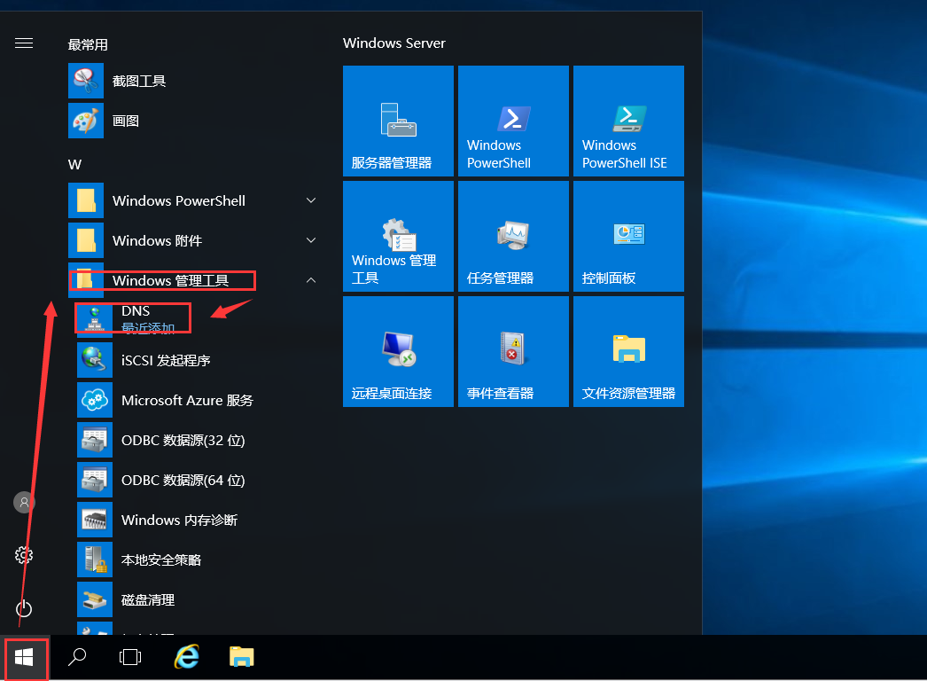This screenshot has width=927, height=681.
Task: Open the DNS manager icon
Action: [95, 319]
